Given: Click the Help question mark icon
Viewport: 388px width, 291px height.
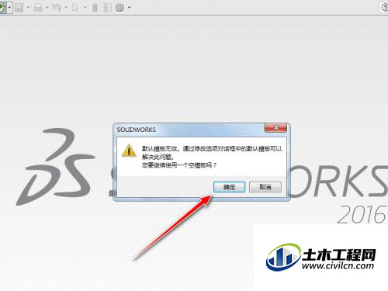Looking at the screenshot, I should (x=384, y=7).
